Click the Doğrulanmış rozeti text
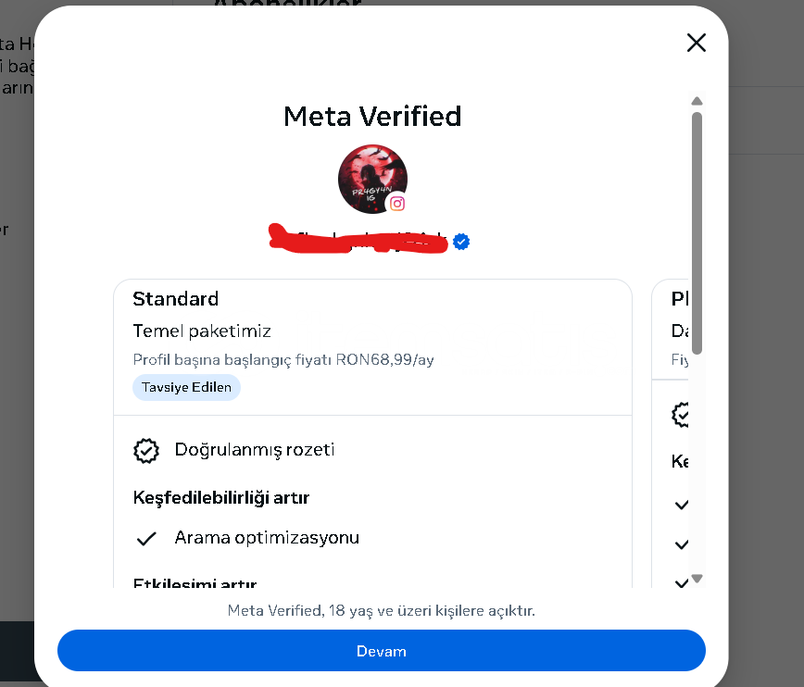This screenshot has height=687, width=804. [x=255, y=450]
